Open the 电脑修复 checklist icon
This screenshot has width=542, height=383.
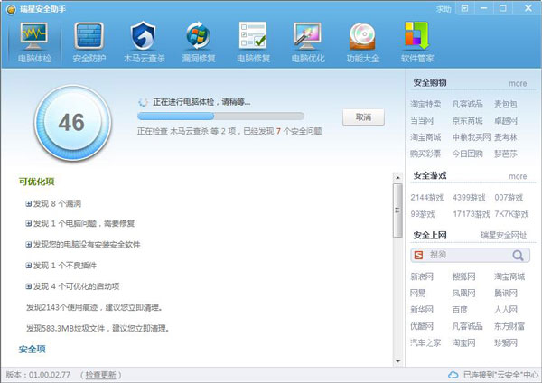[253, 35]
